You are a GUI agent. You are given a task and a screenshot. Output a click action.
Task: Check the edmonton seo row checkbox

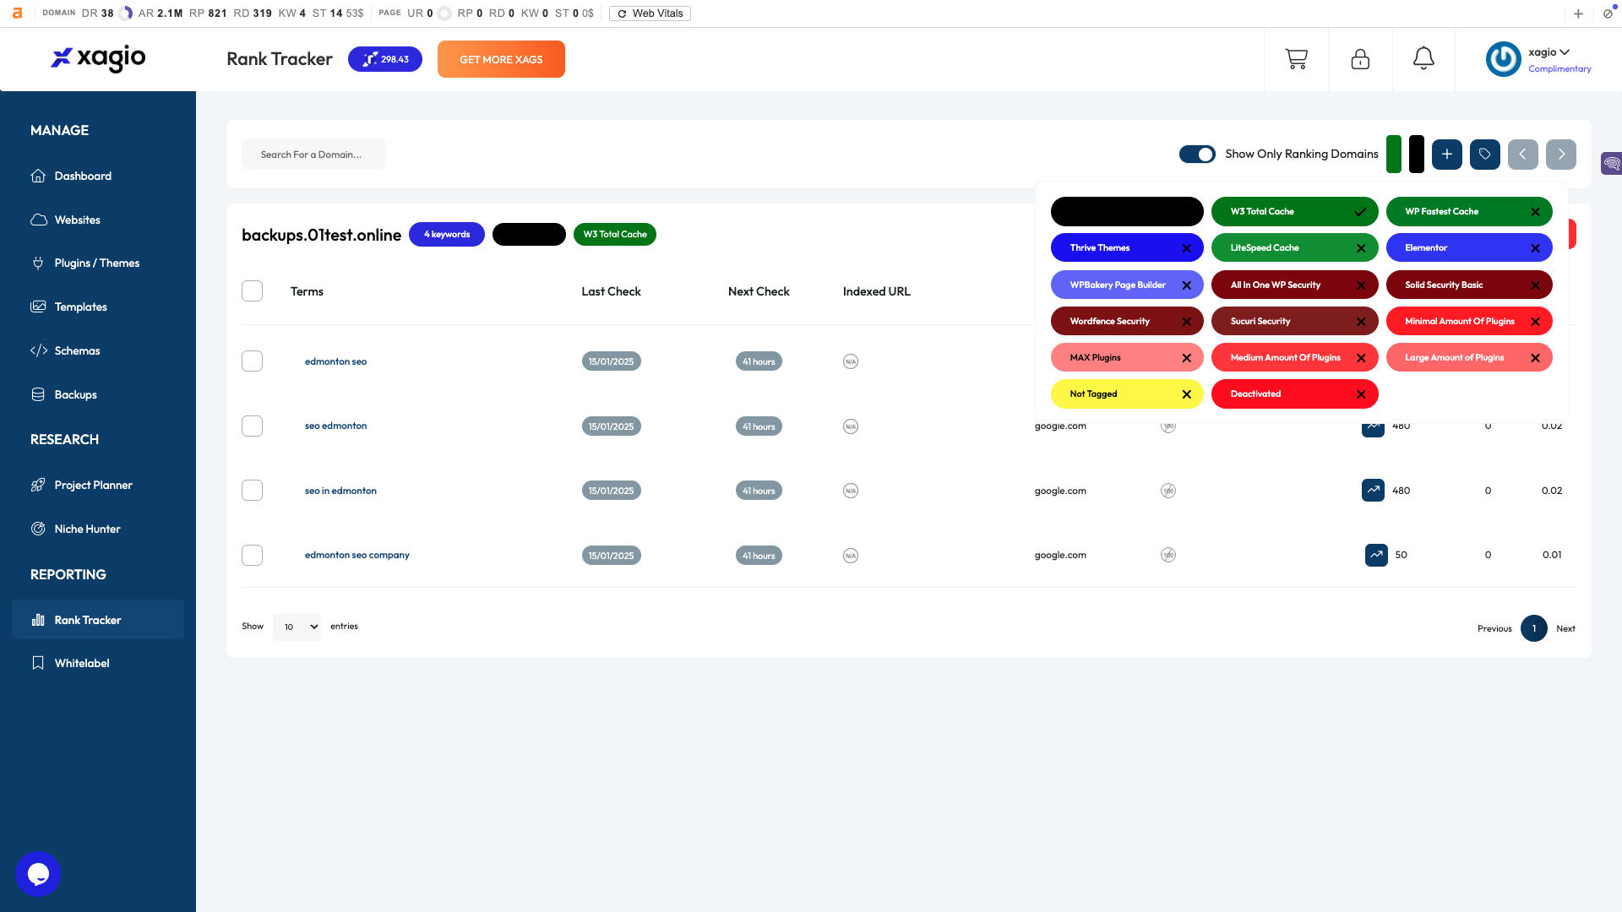coord(252,361)
